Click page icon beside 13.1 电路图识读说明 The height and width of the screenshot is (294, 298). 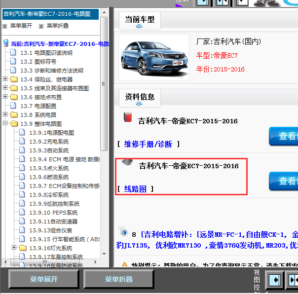[x=13, y=52]
